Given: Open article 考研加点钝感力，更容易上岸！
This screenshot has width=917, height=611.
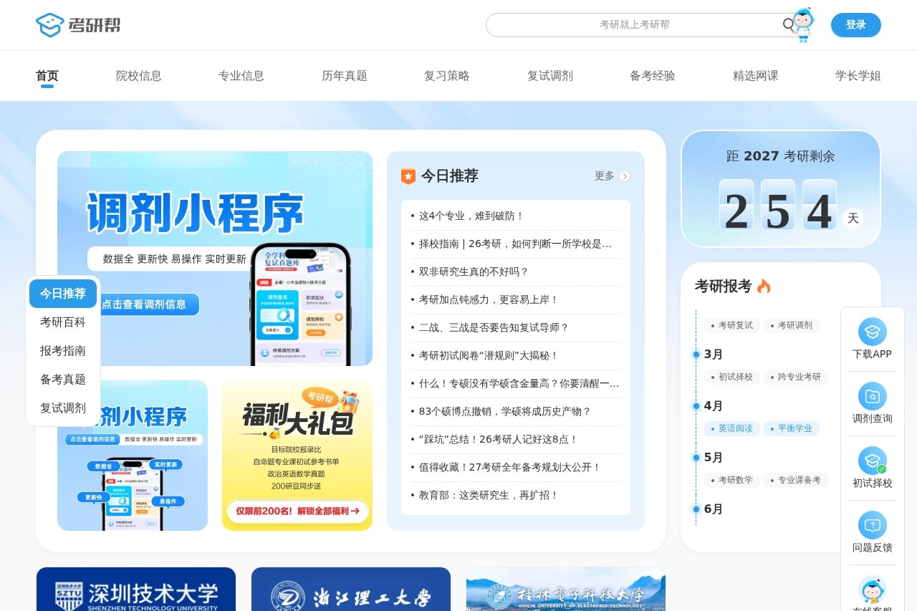Looking at the screenshot, I should pos(489,299).
